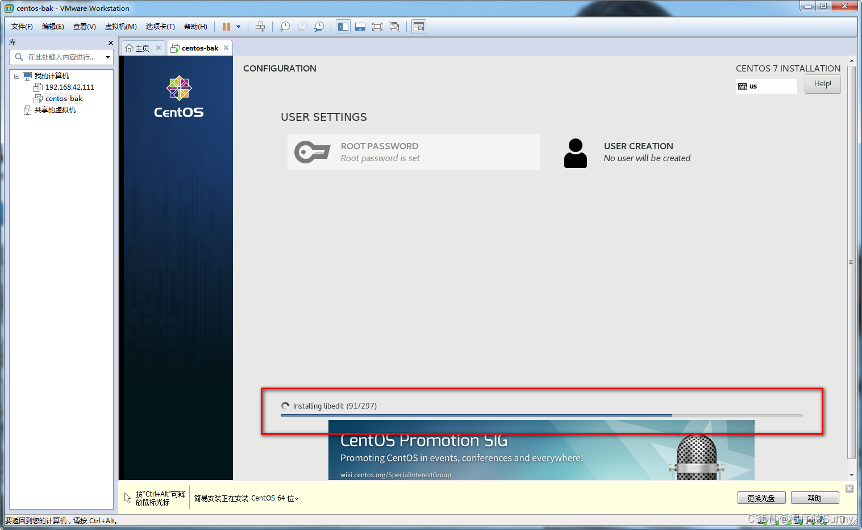Click the library search input field
The image size is (862, 530).
point(61,57)
